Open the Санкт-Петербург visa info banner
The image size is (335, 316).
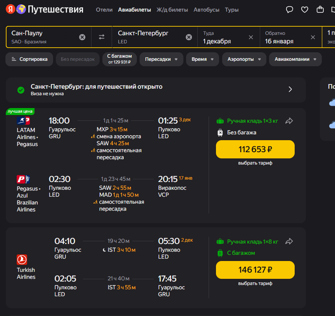click(x=155, y=89)
